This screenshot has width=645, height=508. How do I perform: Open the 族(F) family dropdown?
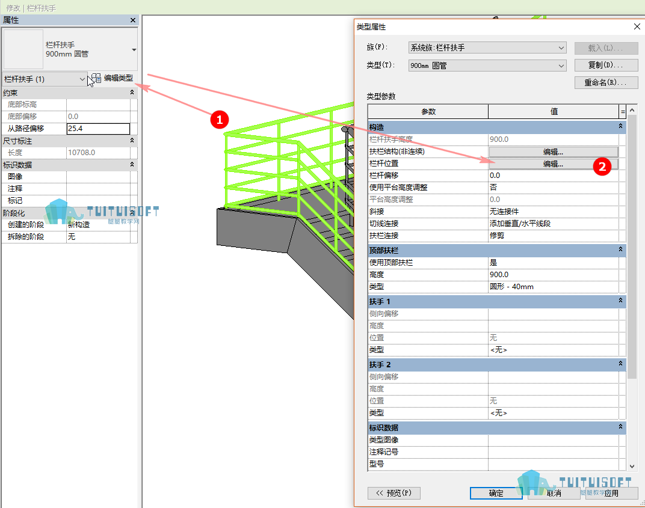coord(487,47)
